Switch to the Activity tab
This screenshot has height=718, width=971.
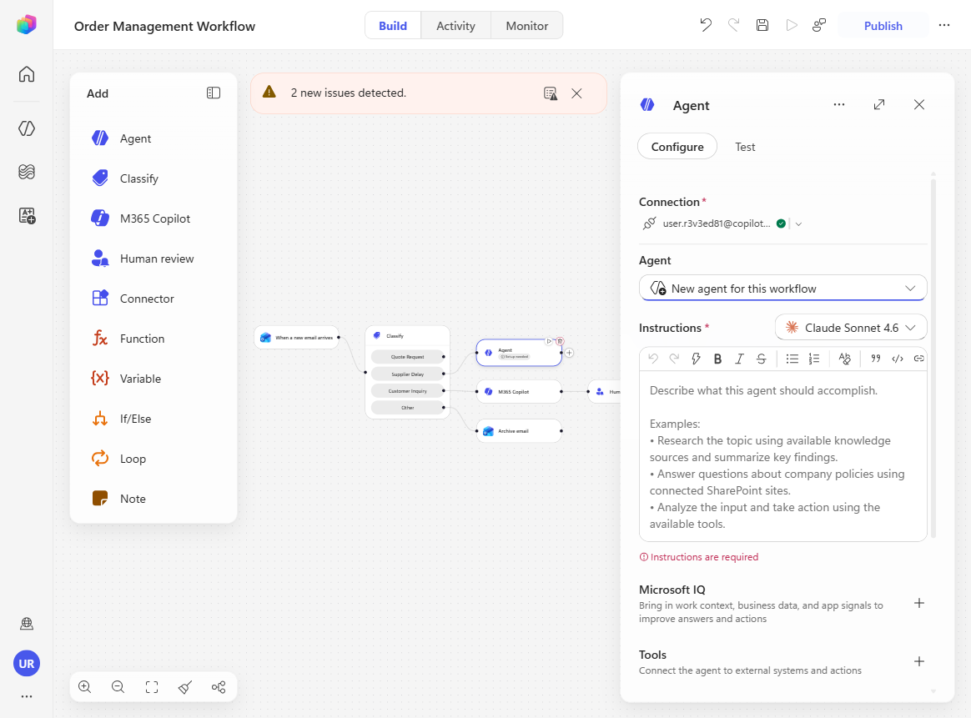455,25
